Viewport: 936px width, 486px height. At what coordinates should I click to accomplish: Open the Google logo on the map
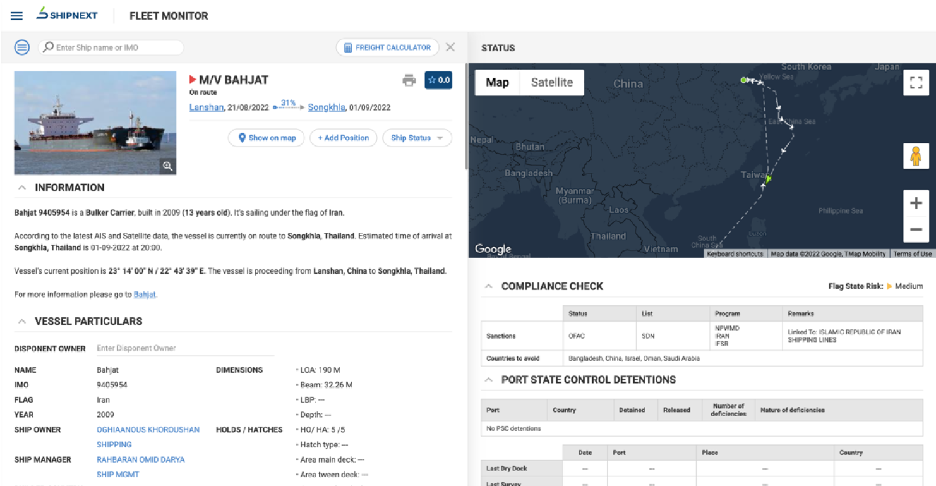pyautogui.click(x=493, y=249)
